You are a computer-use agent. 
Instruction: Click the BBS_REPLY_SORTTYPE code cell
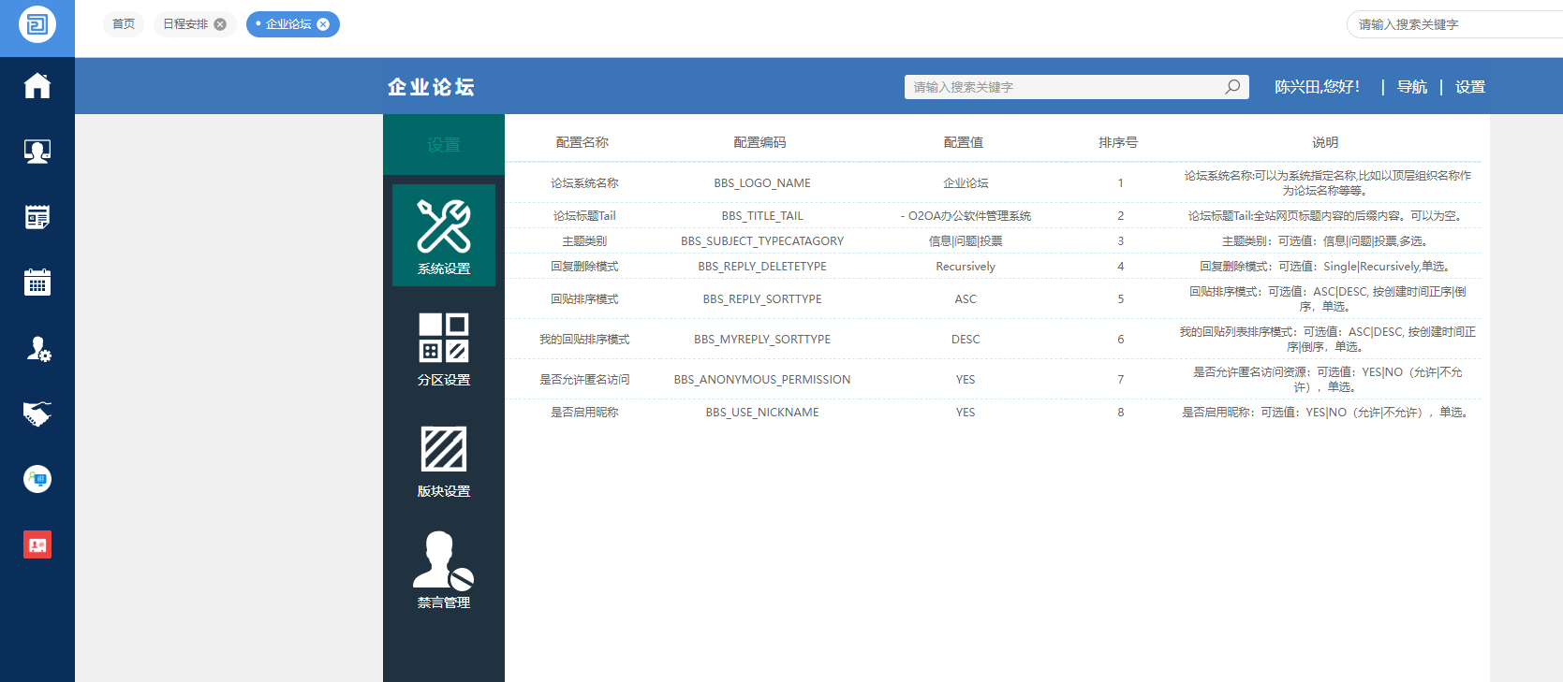[762, 299]
